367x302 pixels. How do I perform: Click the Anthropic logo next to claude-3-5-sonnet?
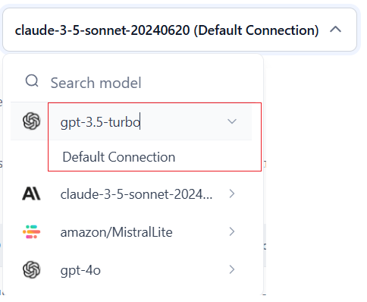point(31,194)
